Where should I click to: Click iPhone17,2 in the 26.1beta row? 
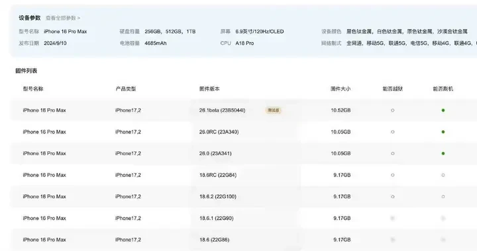pyautogui.click(x=128, y=110)
